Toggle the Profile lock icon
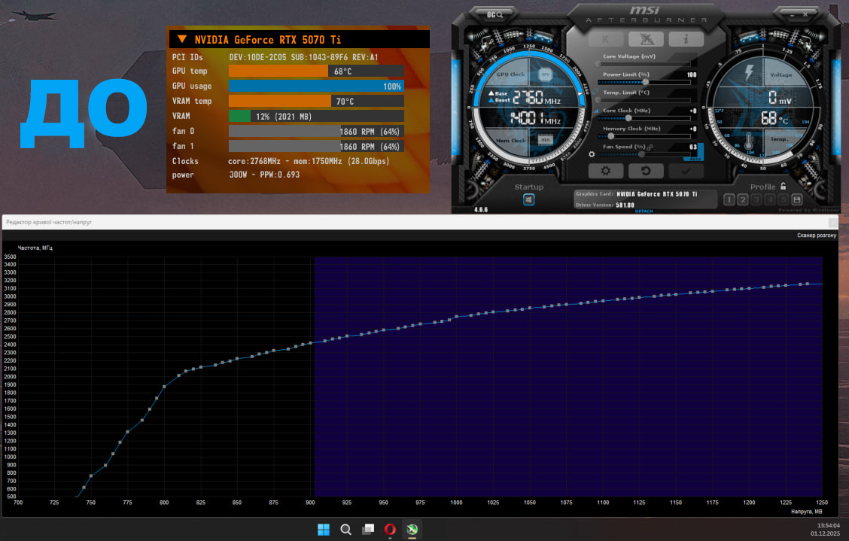Image resolution: width=849 pixels, height=541 pixels. click(x=783, y=187)
